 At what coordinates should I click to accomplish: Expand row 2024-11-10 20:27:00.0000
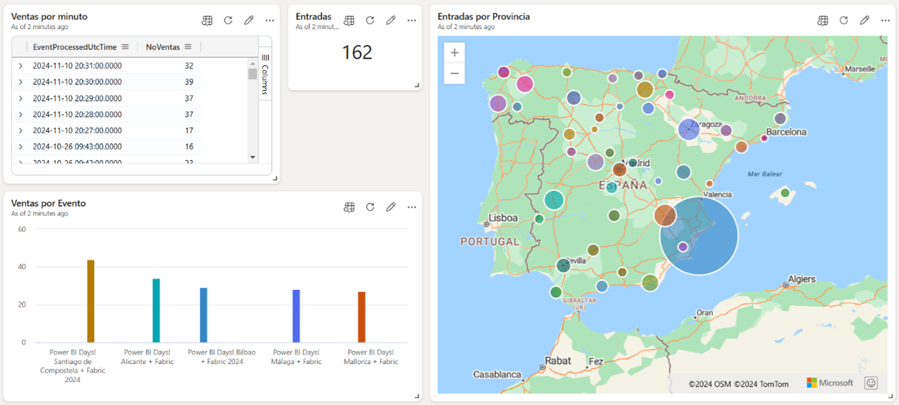tap(21, 130)
